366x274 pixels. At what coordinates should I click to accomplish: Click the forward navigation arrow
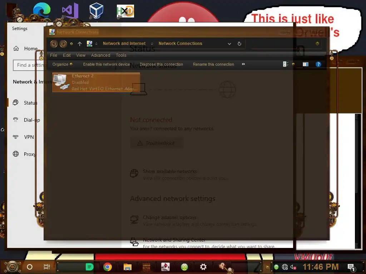coord(63,44)
